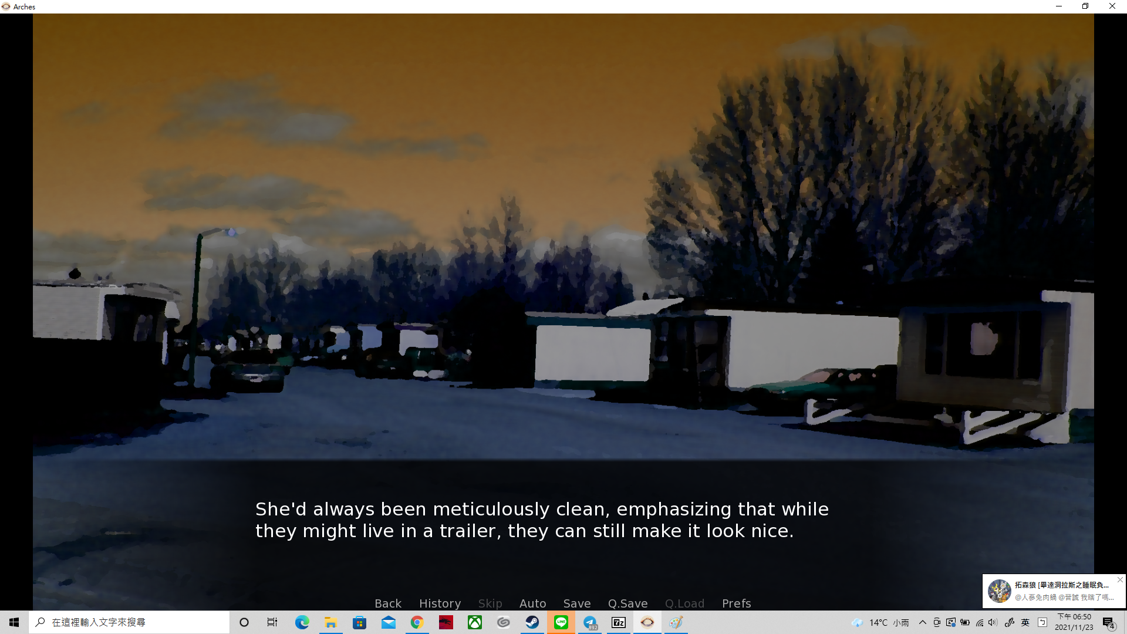Launch Microsoft Edge from taskbar
Image resolution: width=1127 pixels, height=634 pixels.
(302, 622)
